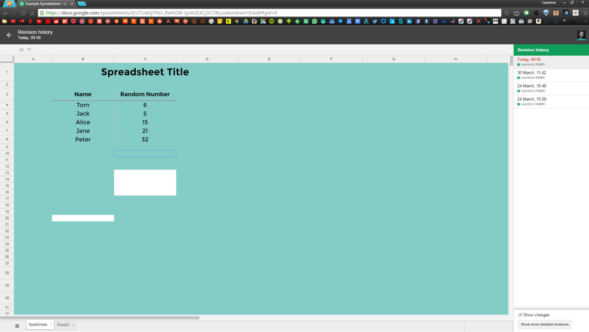Open the Sparklines sheet tab dropdown
589x332 pixels.
50,324
